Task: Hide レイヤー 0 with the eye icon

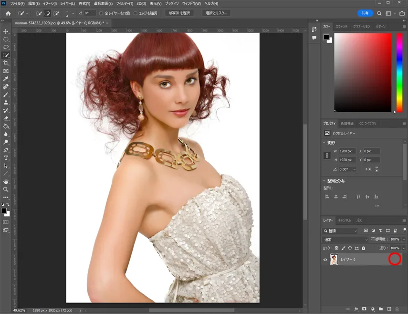Action: tap(325, 260)
